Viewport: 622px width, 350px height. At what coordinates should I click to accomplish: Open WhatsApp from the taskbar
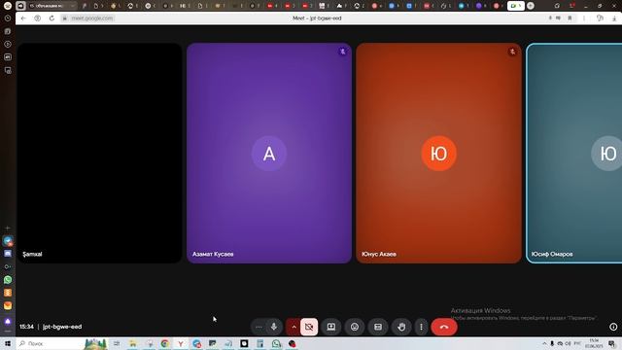[276, 343]
